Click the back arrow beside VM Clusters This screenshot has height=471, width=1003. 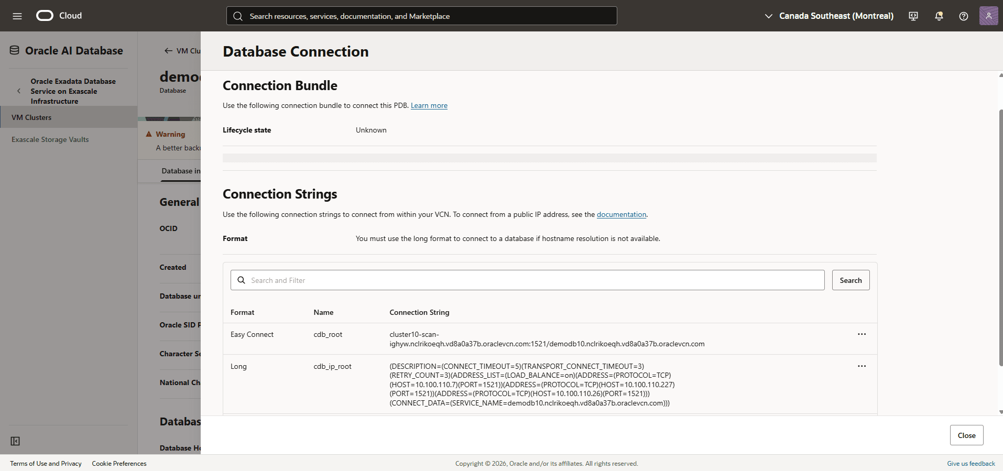(x=168, y=51)
